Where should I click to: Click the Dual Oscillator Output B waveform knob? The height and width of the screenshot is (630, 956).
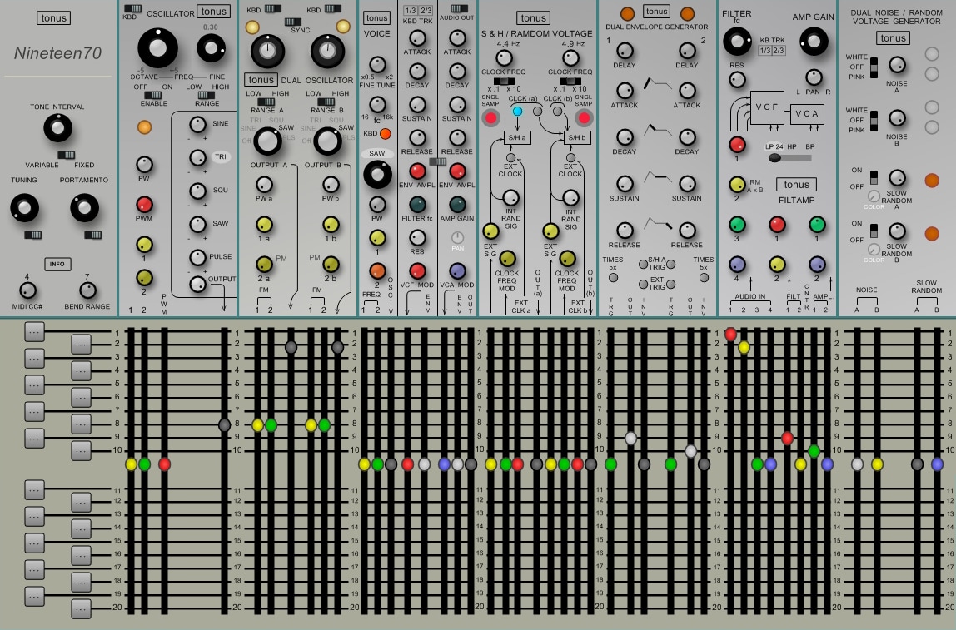click(326, 141)
